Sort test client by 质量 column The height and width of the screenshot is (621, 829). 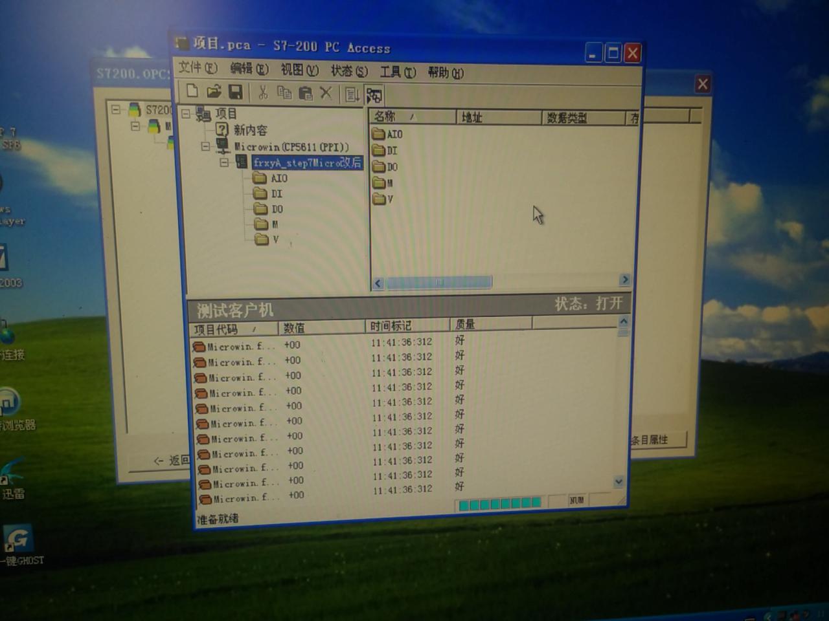pyautogui.click(x=491, y=323)
